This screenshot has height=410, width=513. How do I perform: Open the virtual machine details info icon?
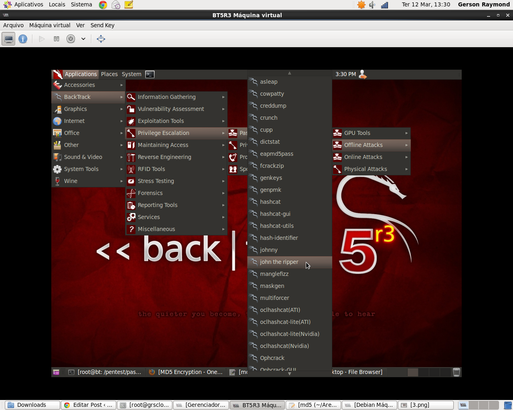tap(23, 39)
